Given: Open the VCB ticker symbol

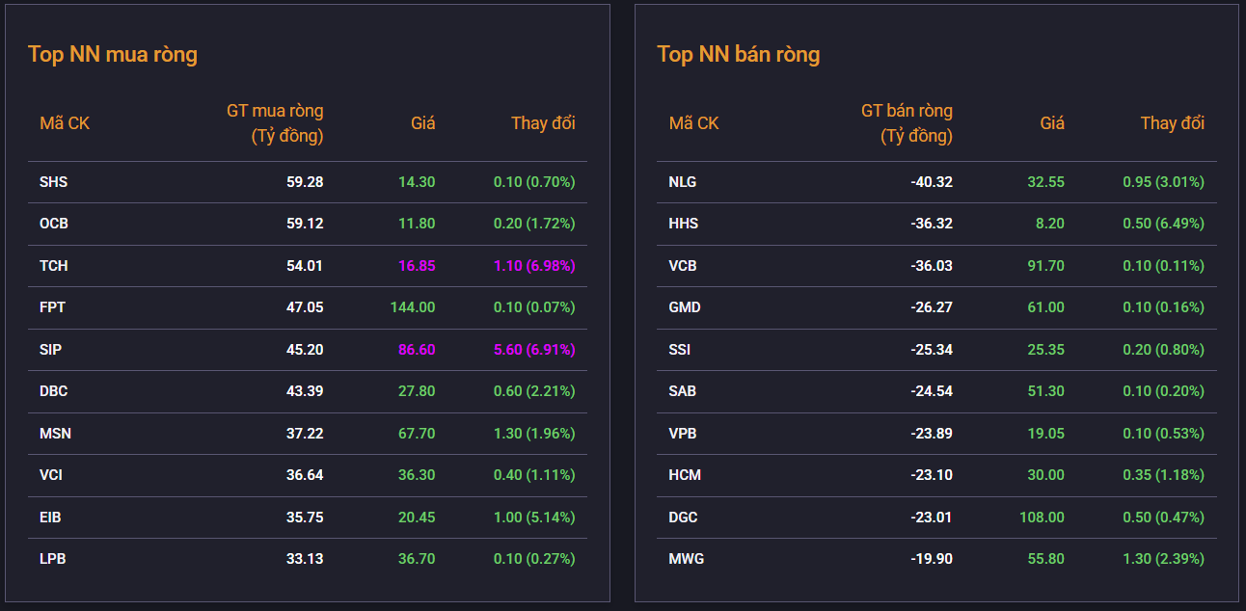Looking at the screenshot, I should pyautogui.click(x=683, y=265).
